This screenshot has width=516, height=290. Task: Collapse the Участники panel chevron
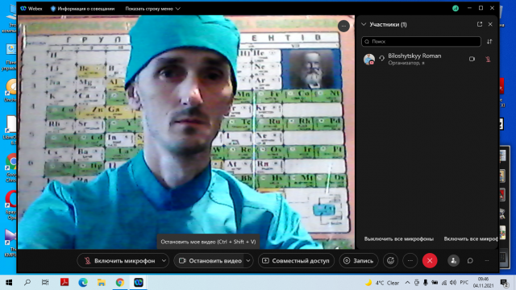coord(364,24)
